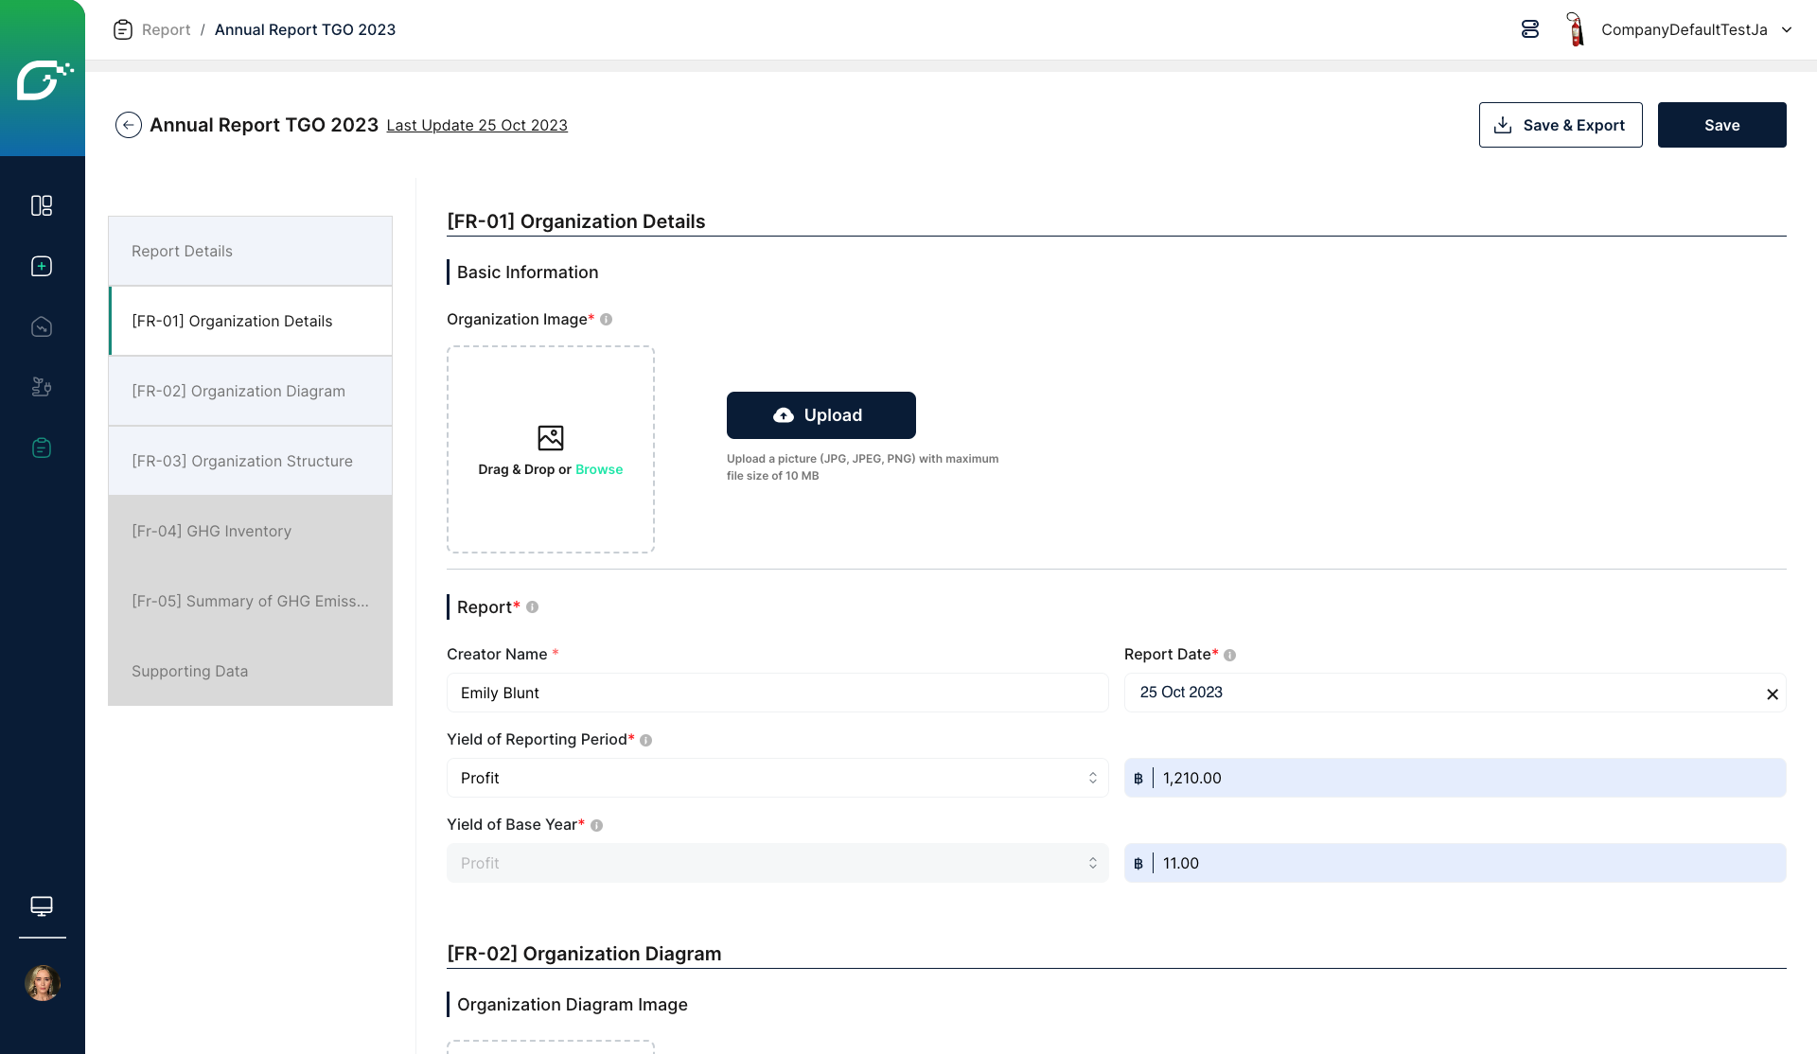Click the add-new plus icon in sidebar
The height and width of the screenshot is (1054, 1817).
point(42,266)
